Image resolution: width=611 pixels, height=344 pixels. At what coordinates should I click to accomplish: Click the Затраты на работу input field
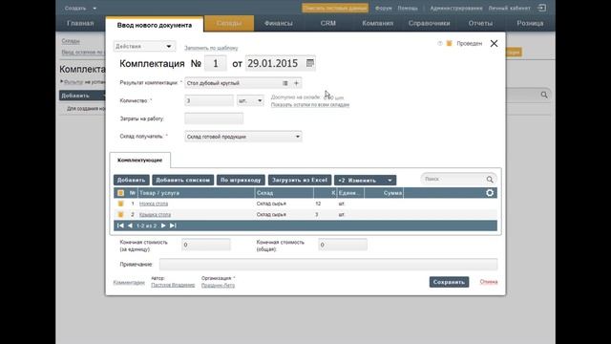(x=214, y=118)
